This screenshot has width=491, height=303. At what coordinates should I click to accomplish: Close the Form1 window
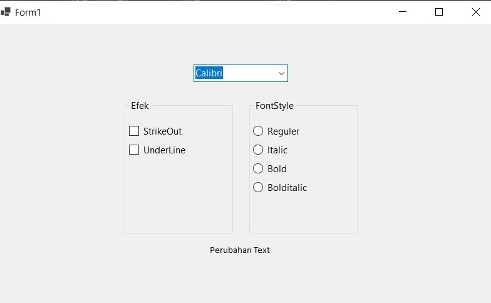pos(475,12)
